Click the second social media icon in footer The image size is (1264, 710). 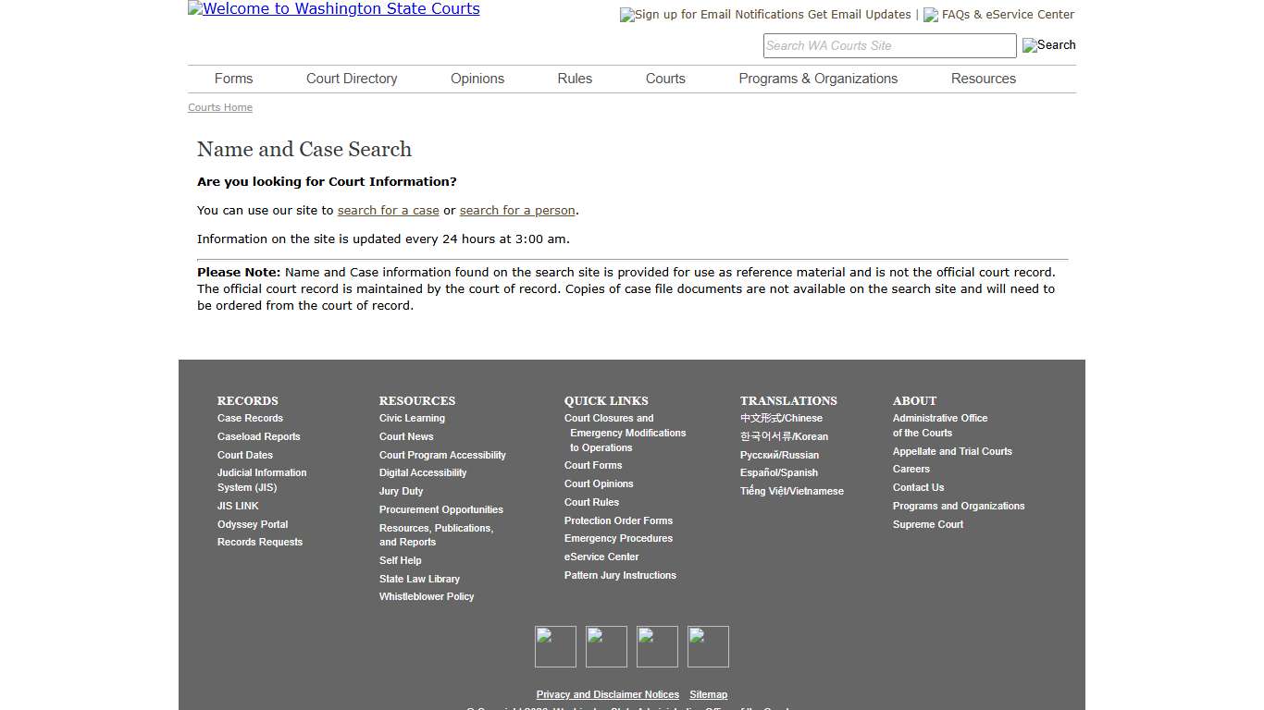click(605, 646)
